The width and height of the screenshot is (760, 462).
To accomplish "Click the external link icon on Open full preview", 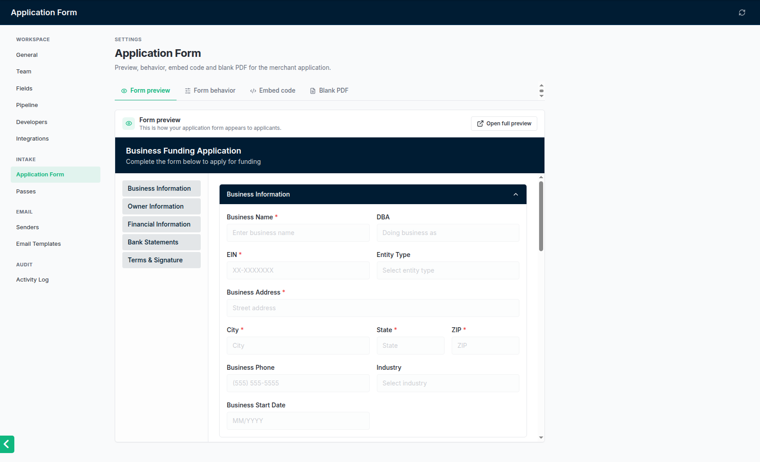I will pos(480,124).
